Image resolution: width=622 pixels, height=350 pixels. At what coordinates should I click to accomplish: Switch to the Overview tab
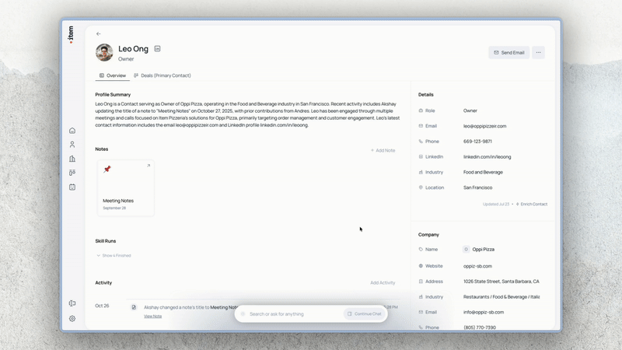111,75
